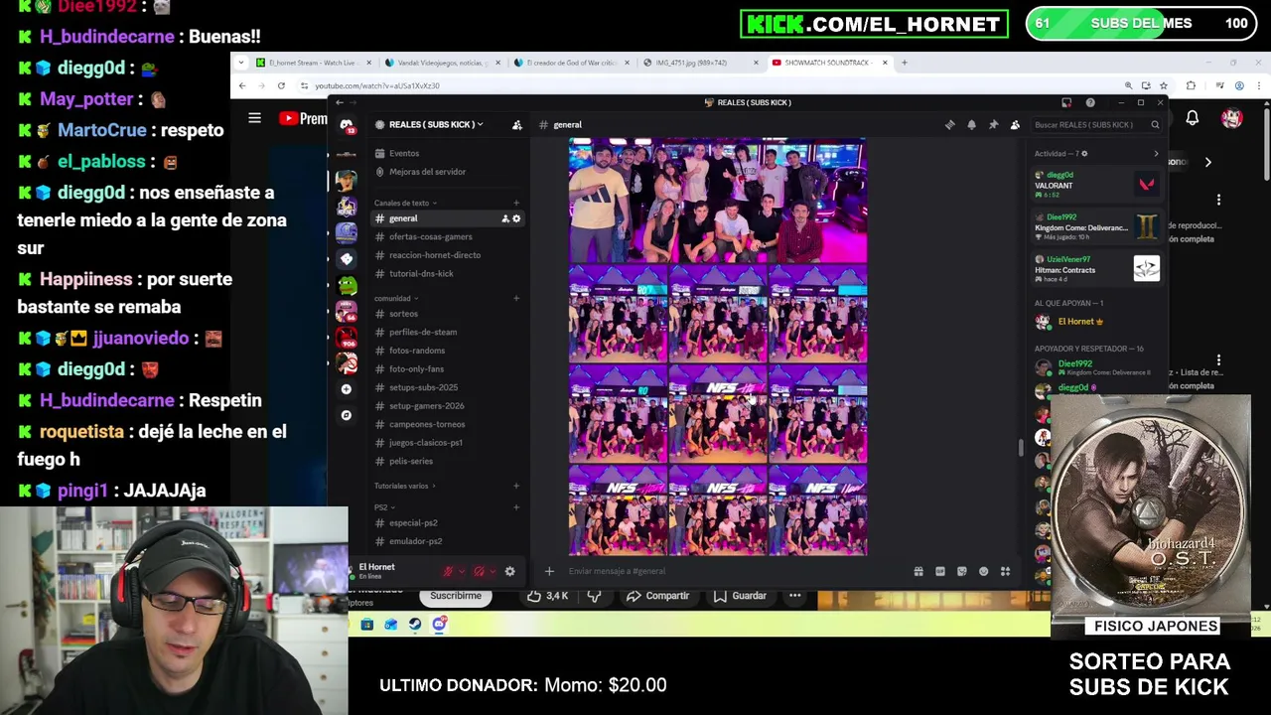Open the Discover servers compass icon
The width and height of the screenshot is (1271, 715).
[x=346, y=415]
